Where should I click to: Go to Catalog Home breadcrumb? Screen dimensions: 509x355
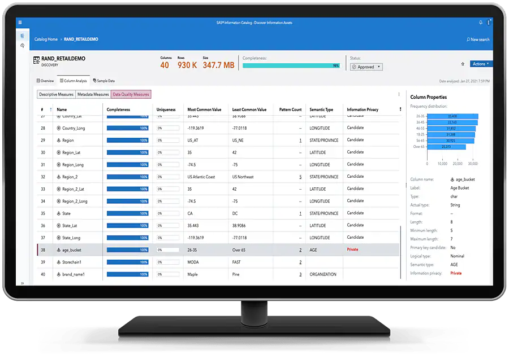[46, 39]
